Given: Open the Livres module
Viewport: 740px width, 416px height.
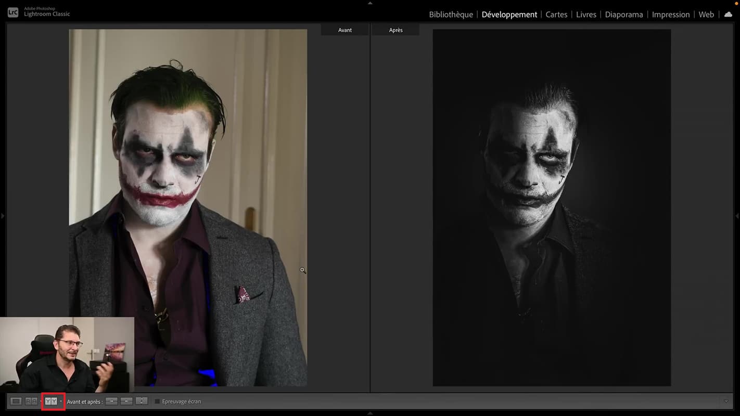Looking at the screenshot, I should point(586,15).
